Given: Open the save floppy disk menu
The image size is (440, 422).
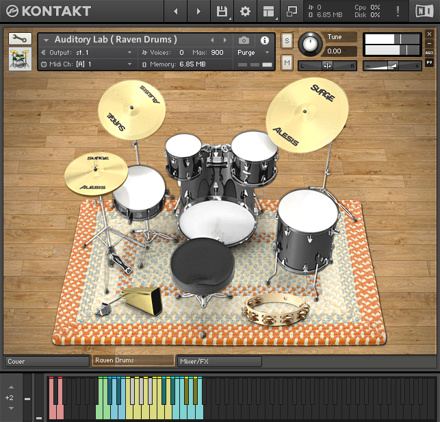Looking at the screenshot, I should click(222, 11).
